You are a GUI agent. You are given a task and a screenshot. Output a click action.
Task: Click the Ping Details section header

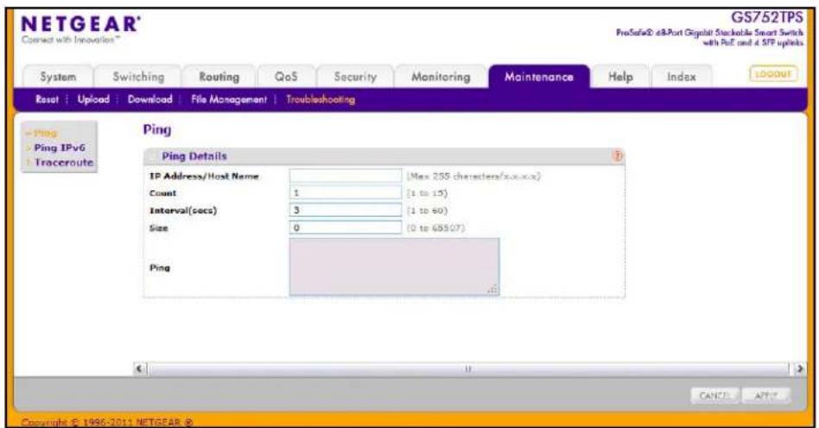[384, 157]
